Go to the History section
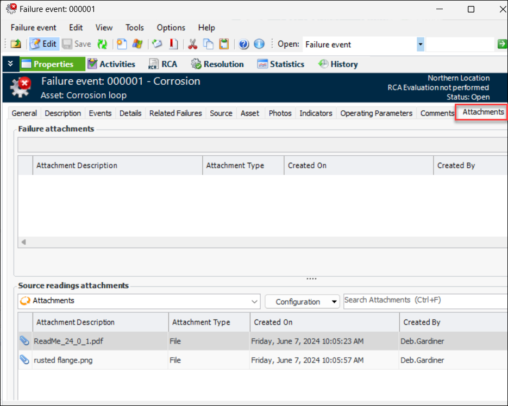 pyautogui.click(x=338, y=64)
